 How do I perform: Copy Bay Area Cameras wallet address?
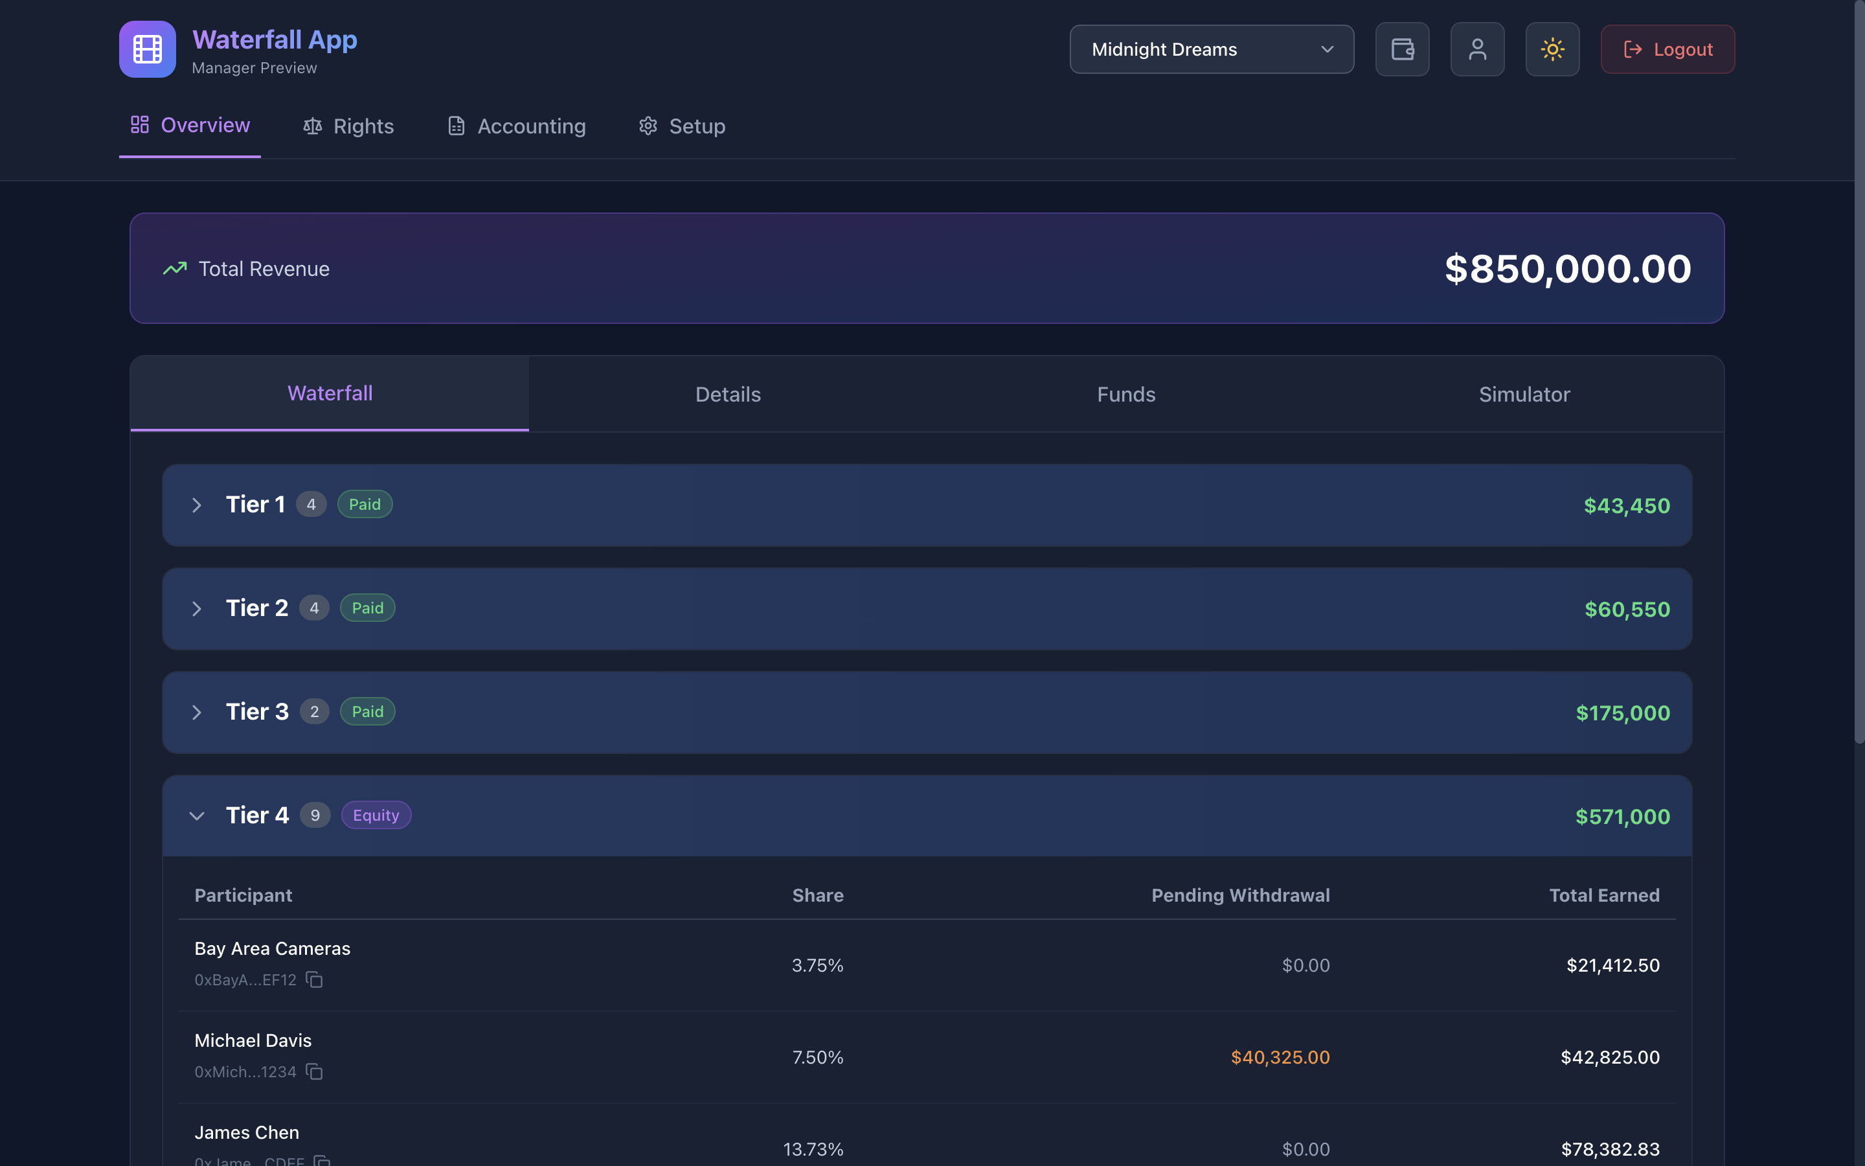315,979
